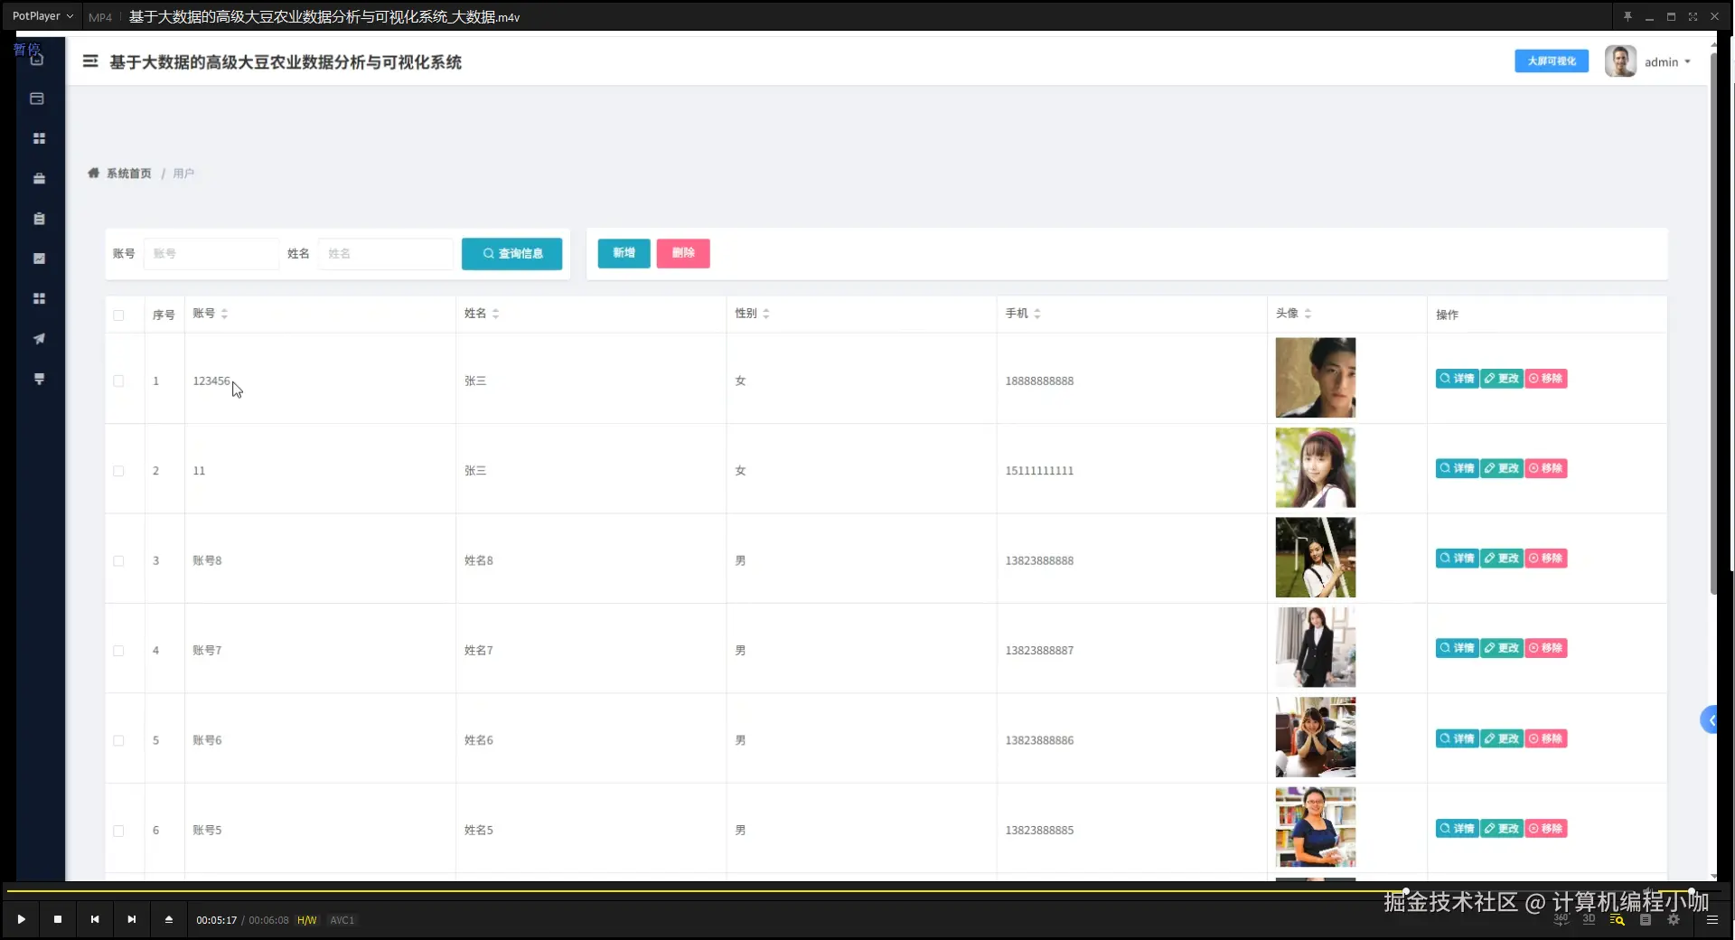Click the home icon in the breadcrumb
The height and width of the screenshot is (940, 1735).
tap(93, 173)
